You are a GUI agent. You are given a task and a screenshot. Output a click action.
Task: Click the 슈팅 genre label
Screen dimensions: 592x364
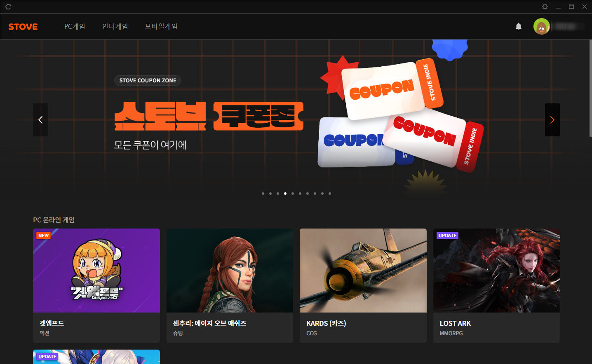click(x=178, y=333)
